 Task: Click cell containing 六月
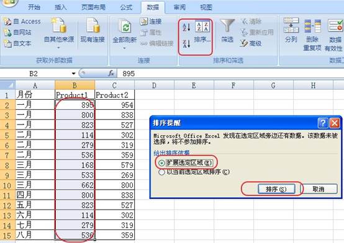35,215
